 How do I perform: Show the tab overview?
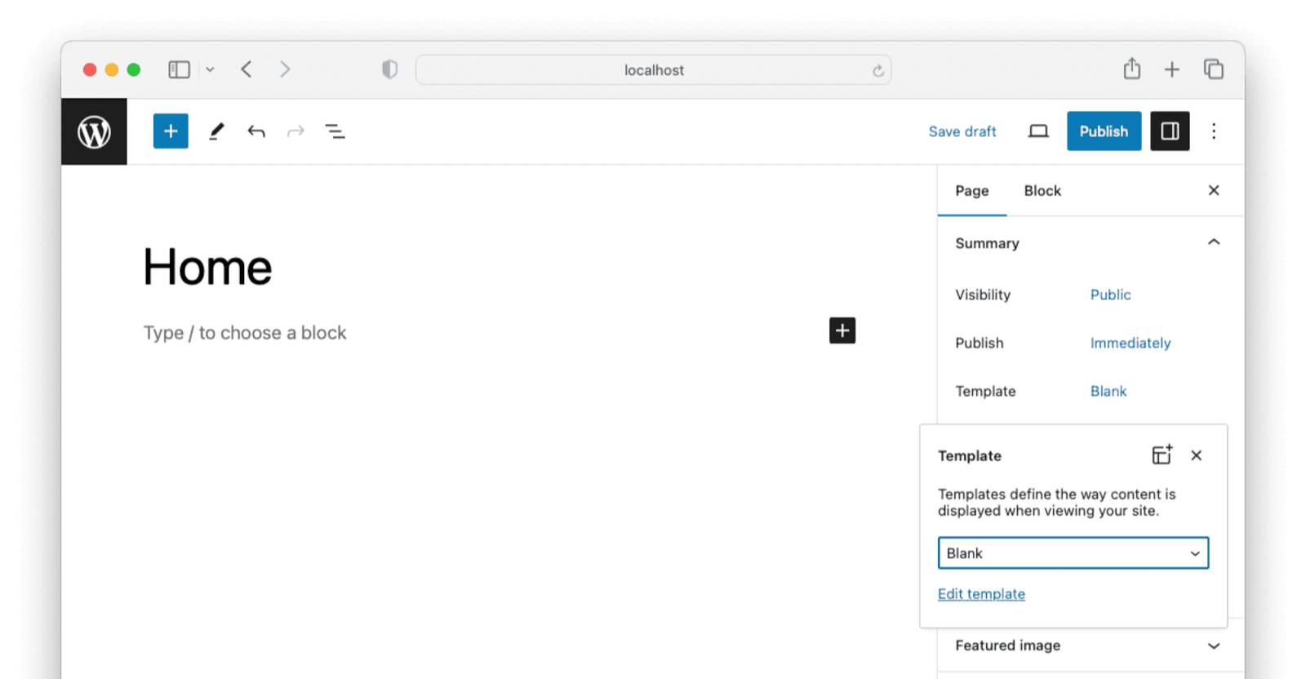click(1214, 69)
